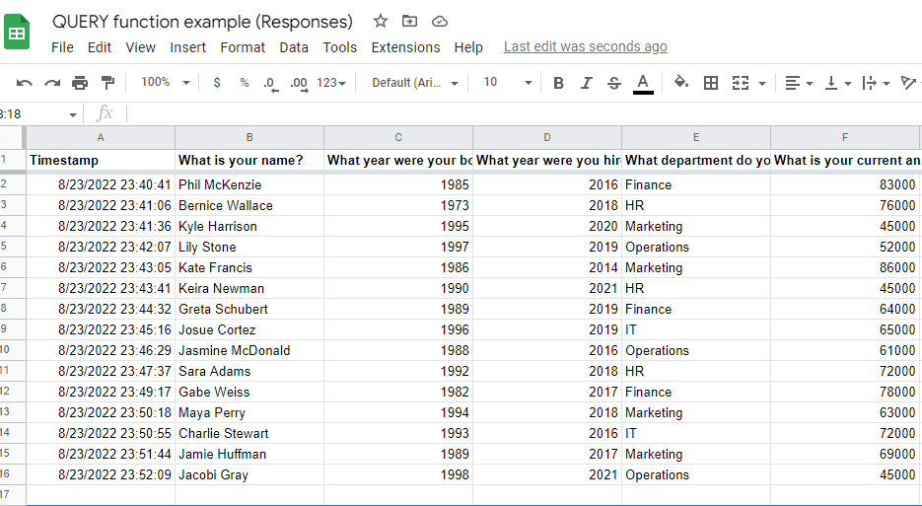Print the spreadsheet

point(80,83)
